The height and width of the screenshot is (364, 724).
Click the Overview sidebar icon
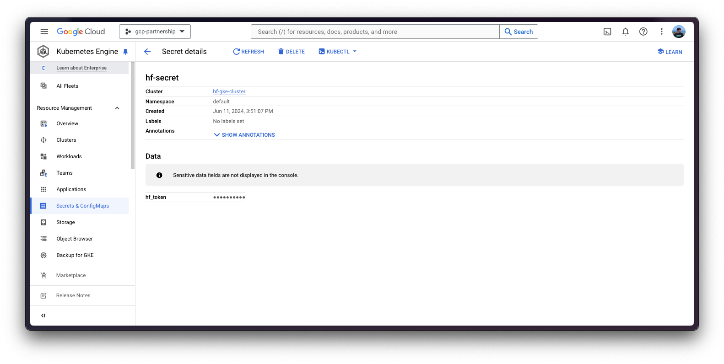(x=43, y=123)
